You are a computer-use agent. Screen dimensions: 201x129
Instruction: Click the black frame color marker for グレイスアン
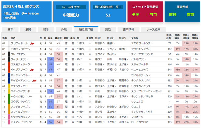click(9, 54)
